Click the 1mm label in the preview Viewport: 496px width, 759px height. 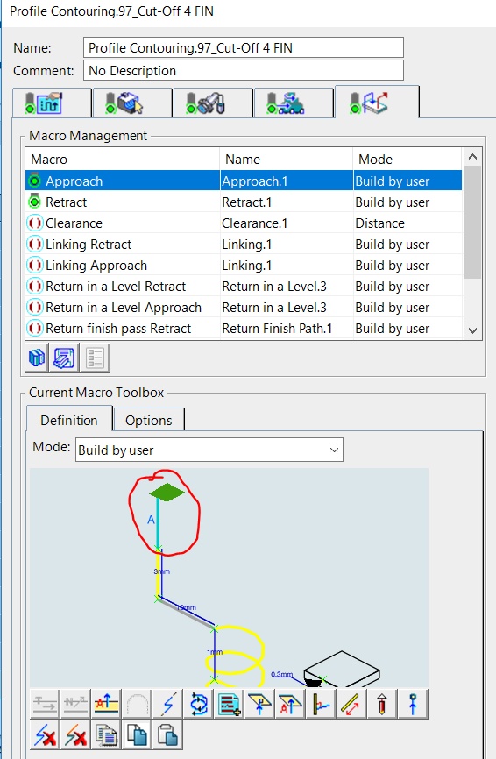click(215, 652)
